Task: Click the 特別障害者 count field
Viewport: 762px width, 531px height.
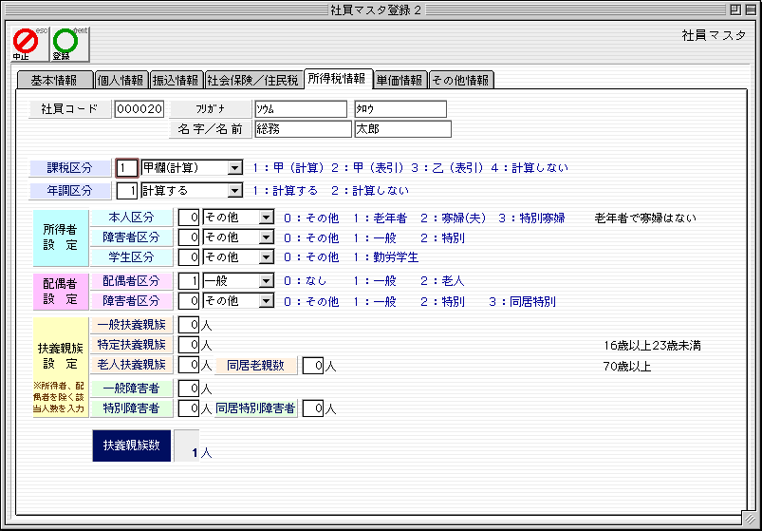Action: [189, 408]
